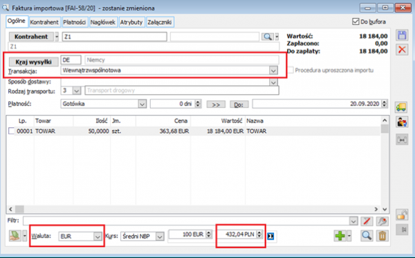Viewport: 415px width, 258px height.
Task: Switch to the Kontrahent tab
Action: pyautogui.click(x=44, y=22)
